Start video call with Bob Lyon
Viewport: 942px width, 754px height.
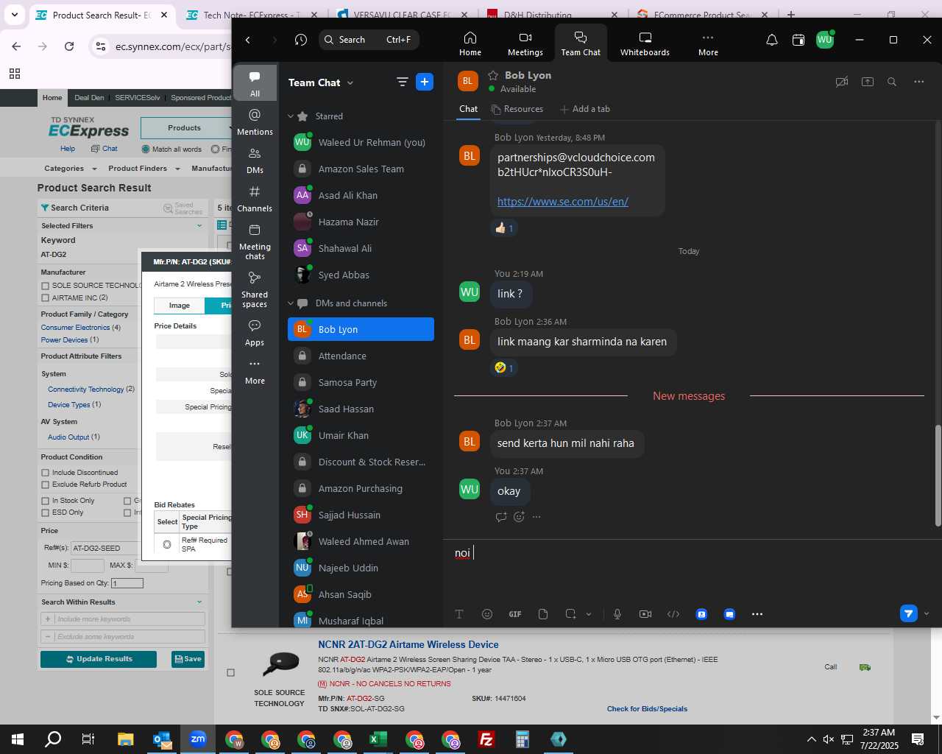pyautogui.click(x=842, y=82)
